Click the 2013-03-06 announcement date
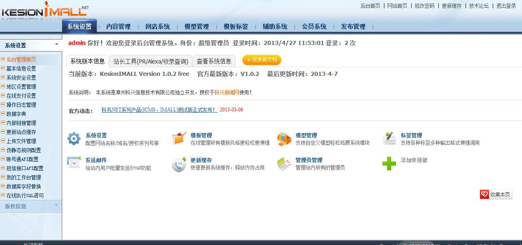Image resolution: width=522 pixels, height=245 pixels. [x=232, y=110]
